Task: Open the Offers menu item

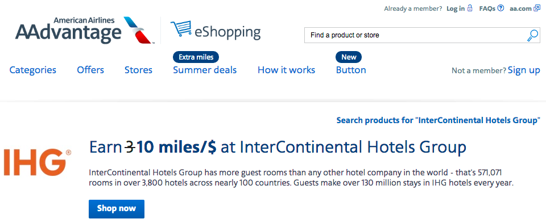Action: pyautogui.click(x=90, y=70)
